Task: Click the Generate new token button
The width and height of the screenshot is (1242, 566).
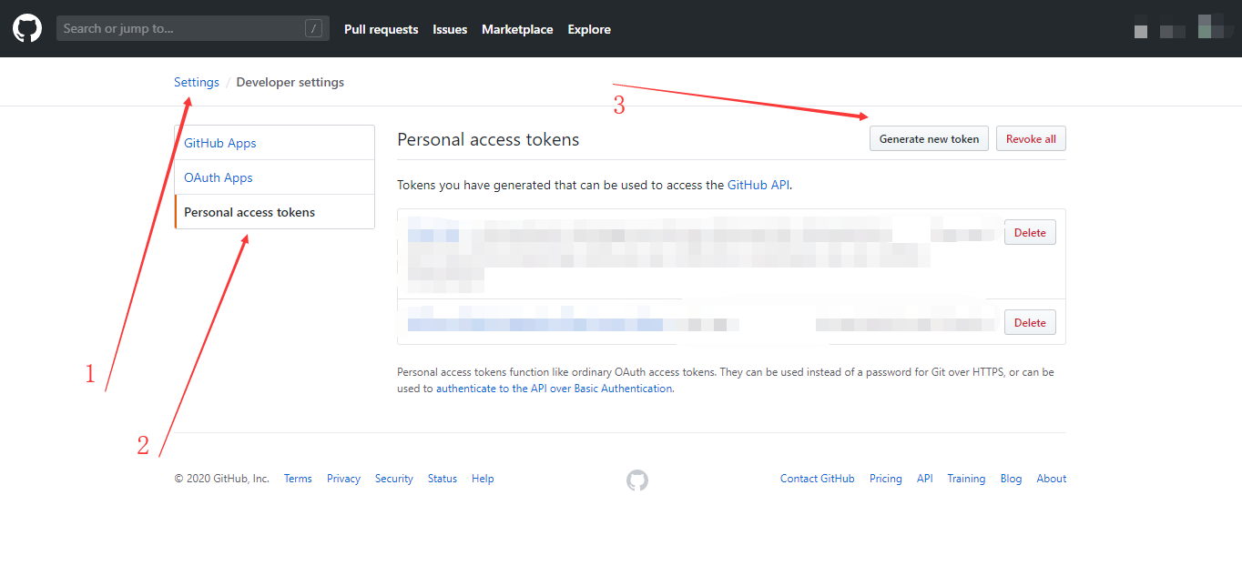Action: (929, 138)
